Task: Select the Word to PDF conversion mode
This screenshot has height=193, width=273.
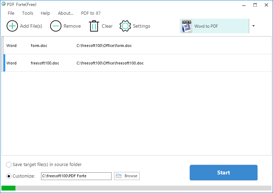Action: (x=214, y=26)
